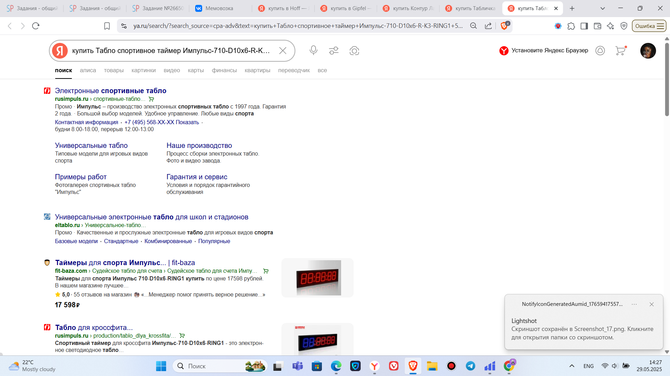Viewport: 670px width, 376px height.
Task: Reload the current page
Action: [36, 26]
